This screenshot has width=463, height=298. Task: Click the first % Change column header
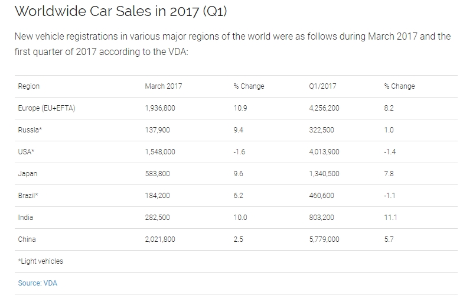(x=249, y=86)
